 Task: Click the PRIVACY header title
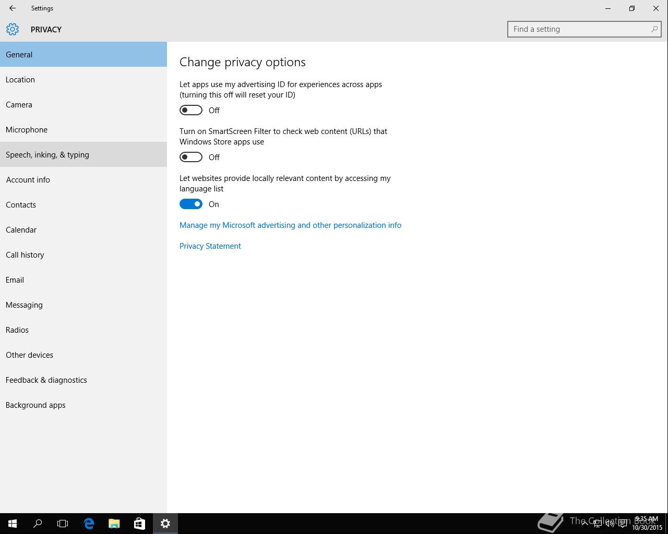coord(46,29)
